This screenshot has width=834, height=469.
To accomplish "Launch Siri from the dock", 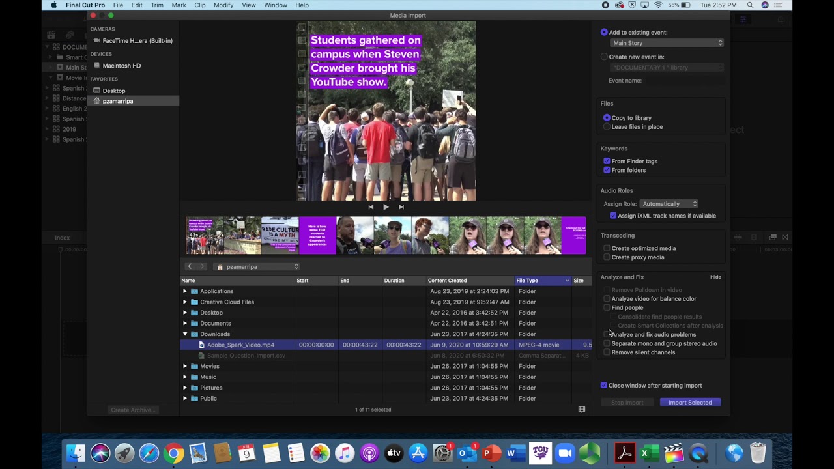I will [100, 453].
